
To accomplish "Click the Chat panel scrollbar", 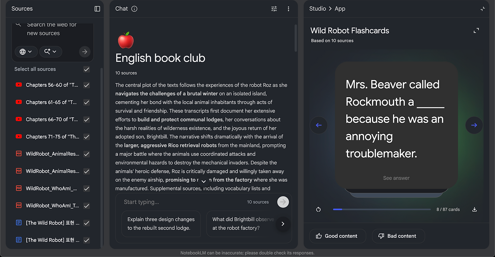I will coord(296,39).
